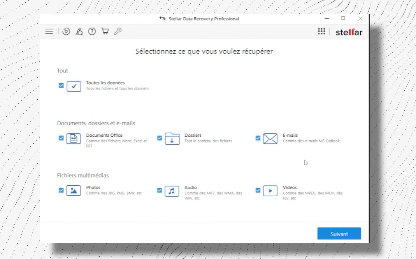Click the shopping cart purchase icon

point(105,31)
